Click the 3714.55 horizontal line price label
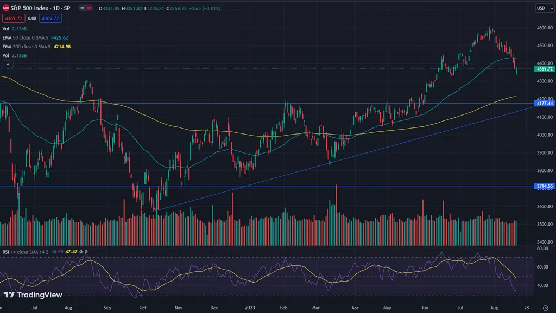This screenshot has width=556, height=313. 544,186
